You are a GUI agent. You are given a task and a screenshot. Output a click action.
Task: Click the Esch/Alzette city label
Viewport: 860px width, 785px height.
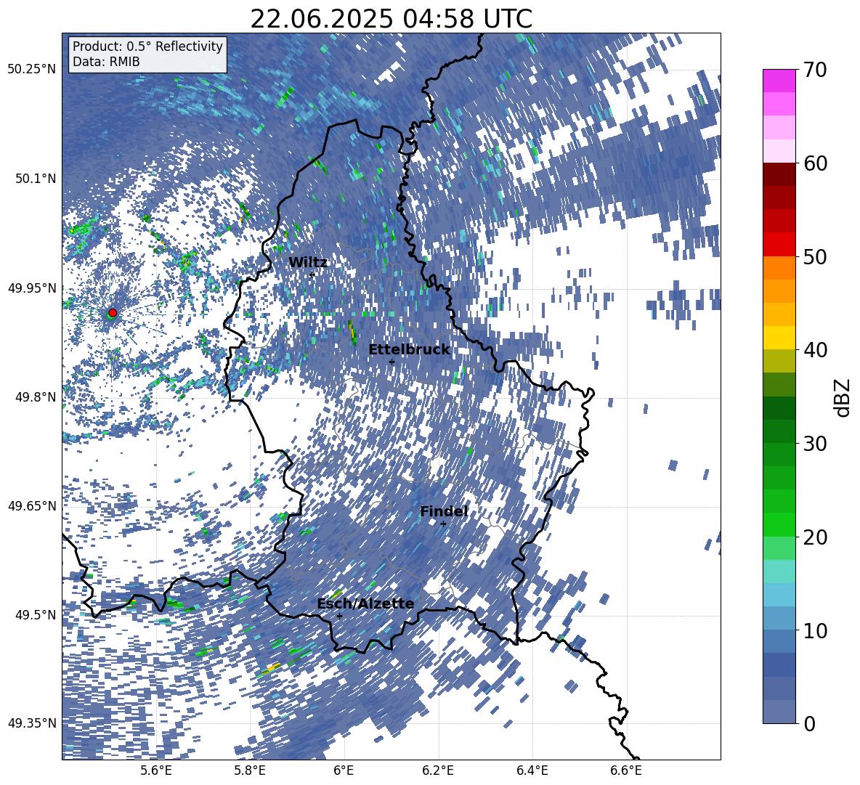pos(365,603)
